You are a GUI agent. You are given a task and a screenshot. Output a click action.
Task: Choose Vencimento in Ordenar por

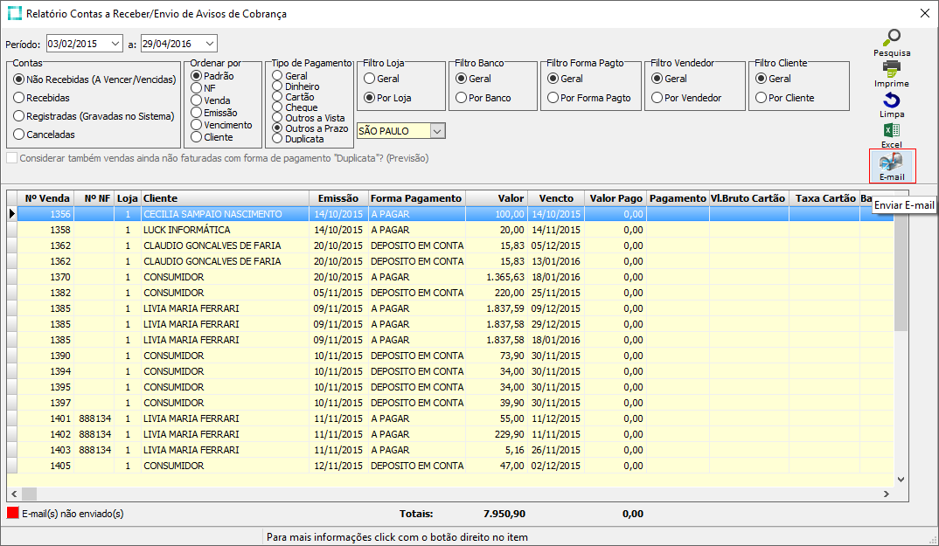point(196,125)
